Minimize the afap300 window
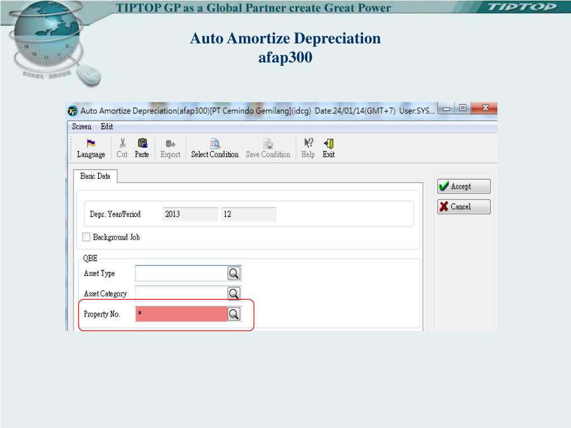Image resolution: width=571 pixels, height=428 pixels. pos(446,108)
